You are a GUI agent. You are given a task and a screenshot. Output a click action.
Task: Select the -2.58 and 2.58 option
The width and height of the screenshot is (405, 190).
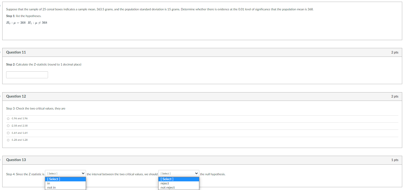coord(8,126)
